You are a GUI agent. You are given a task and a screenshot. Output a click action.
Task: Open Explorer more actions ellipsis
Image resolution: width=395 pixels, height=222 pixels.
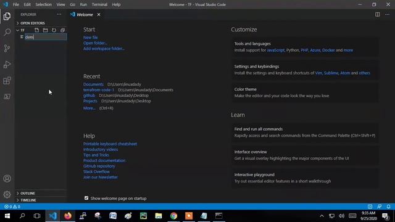pyautogui.click(x=59, y=14)
